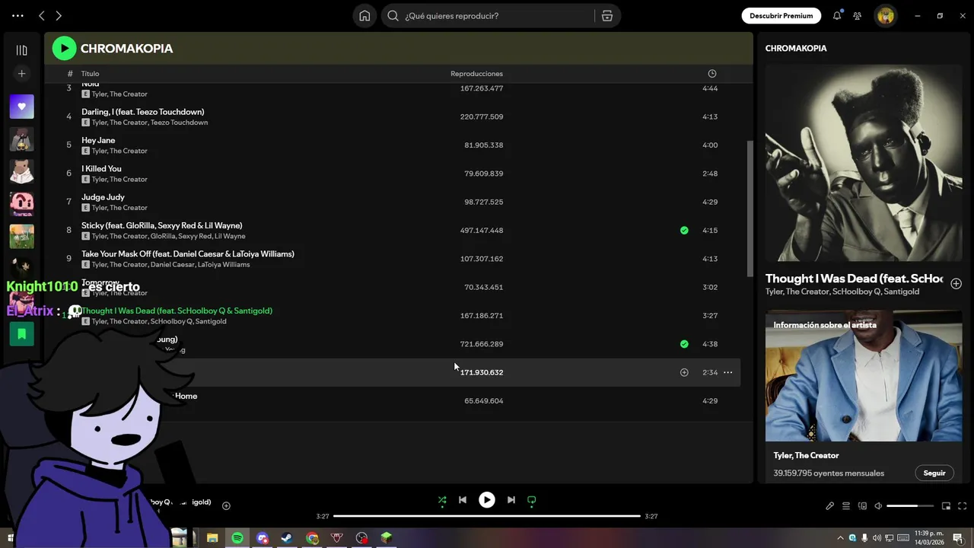Toggle saved checkmark on Sticky track
Screen dimensions: 974x548
(x=684, y=230)
